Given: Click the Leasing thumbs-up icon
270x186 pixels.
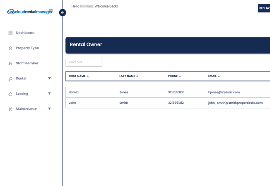Looking at the screenshot, I should click(10, 94).
